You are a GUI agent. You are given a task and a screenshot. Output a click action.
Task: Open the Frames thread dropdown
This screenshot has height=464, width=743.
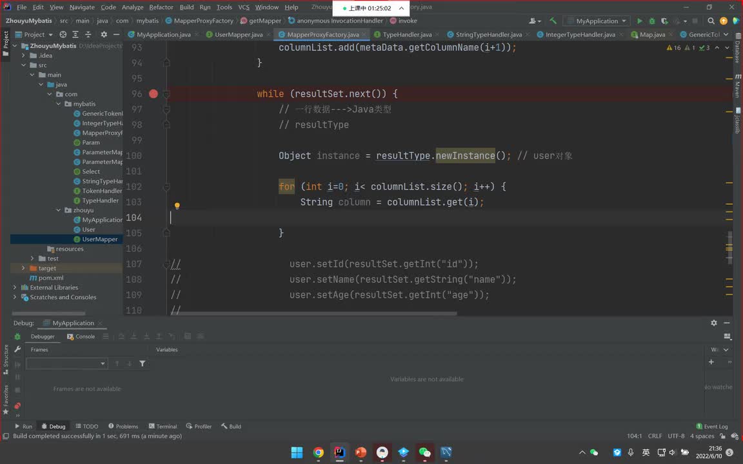pyautogui.click(x=66, y=363)
